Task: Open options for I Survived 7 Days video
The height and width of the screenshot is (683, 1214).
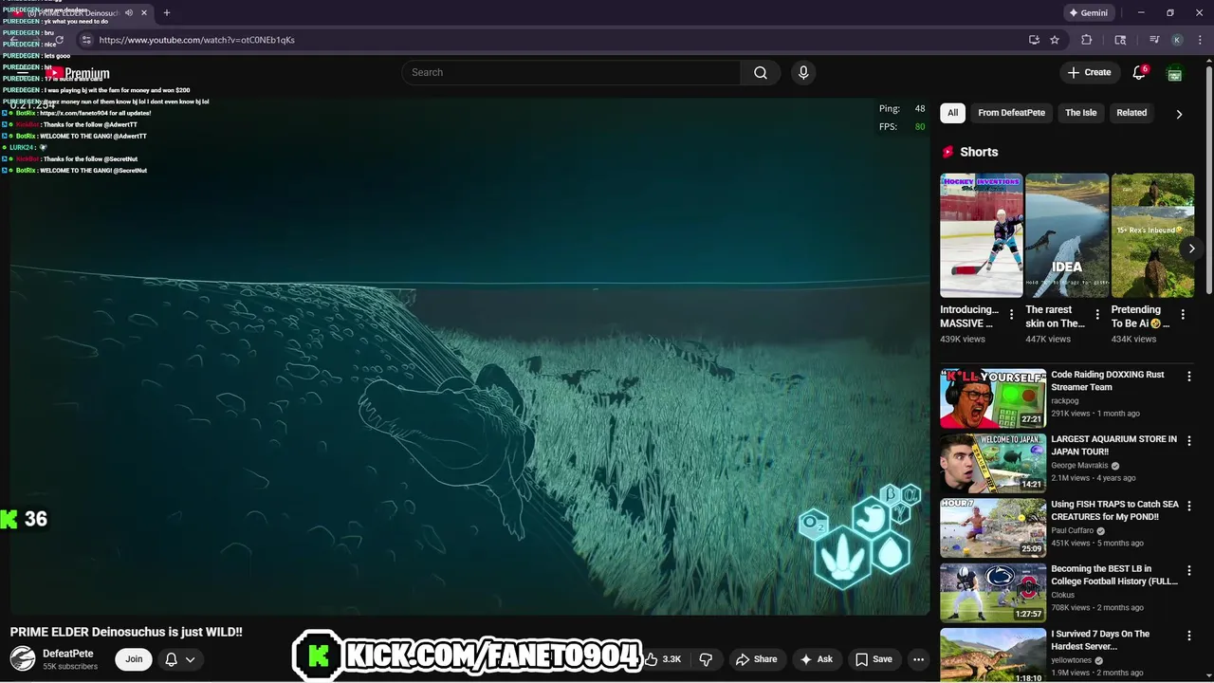Action: [x=1189, y=637]
